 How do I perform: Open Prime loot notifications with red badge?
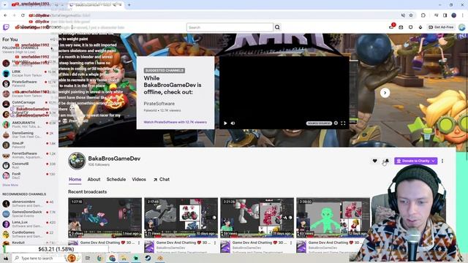391,27
